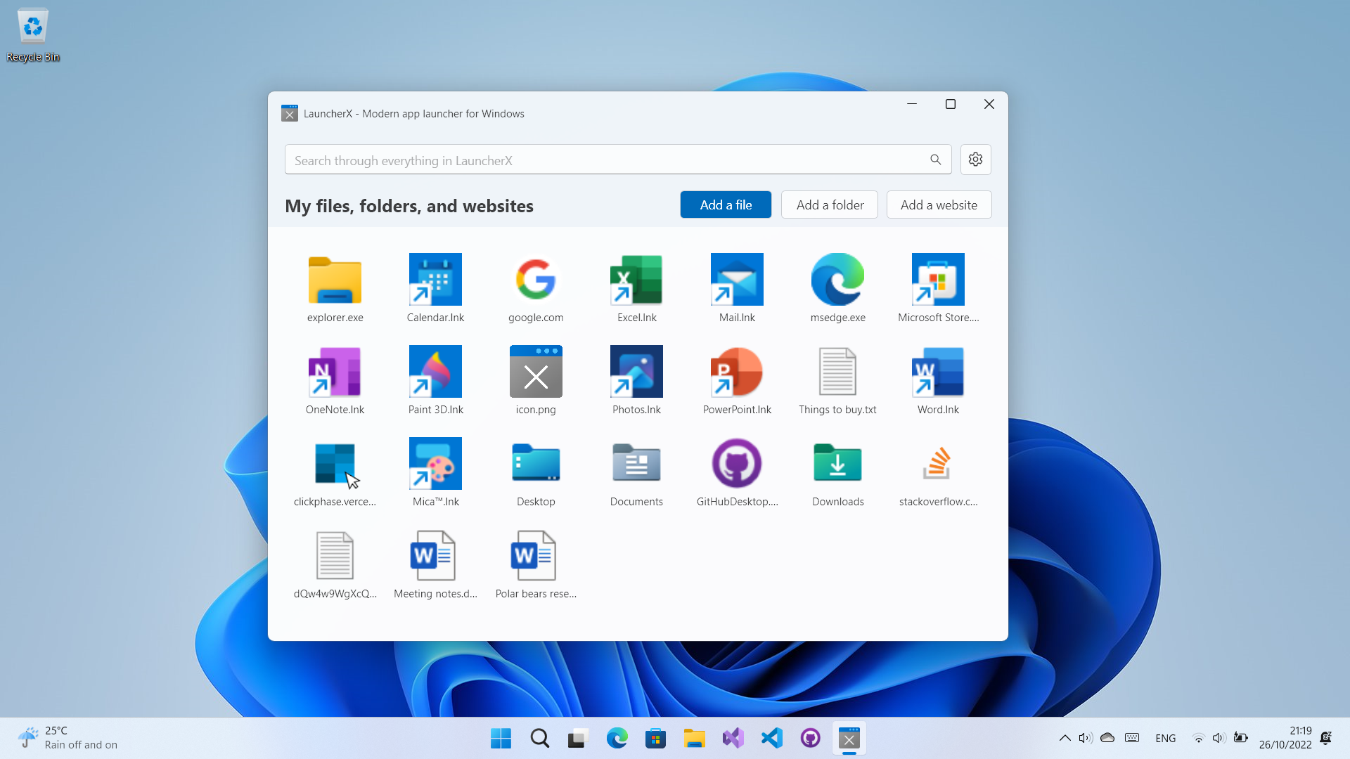
Task: Open Microsoft Edge from the taskbar
Action: [617, 738]
